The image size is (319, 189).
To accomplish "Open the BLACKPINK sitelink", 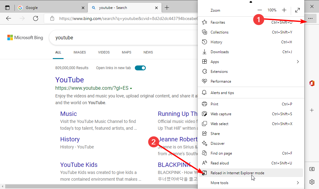I will 174,164.
